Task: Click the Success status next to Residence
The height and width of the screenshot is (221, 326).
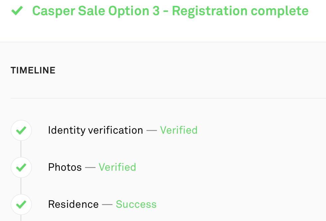Action: point(136,204)
